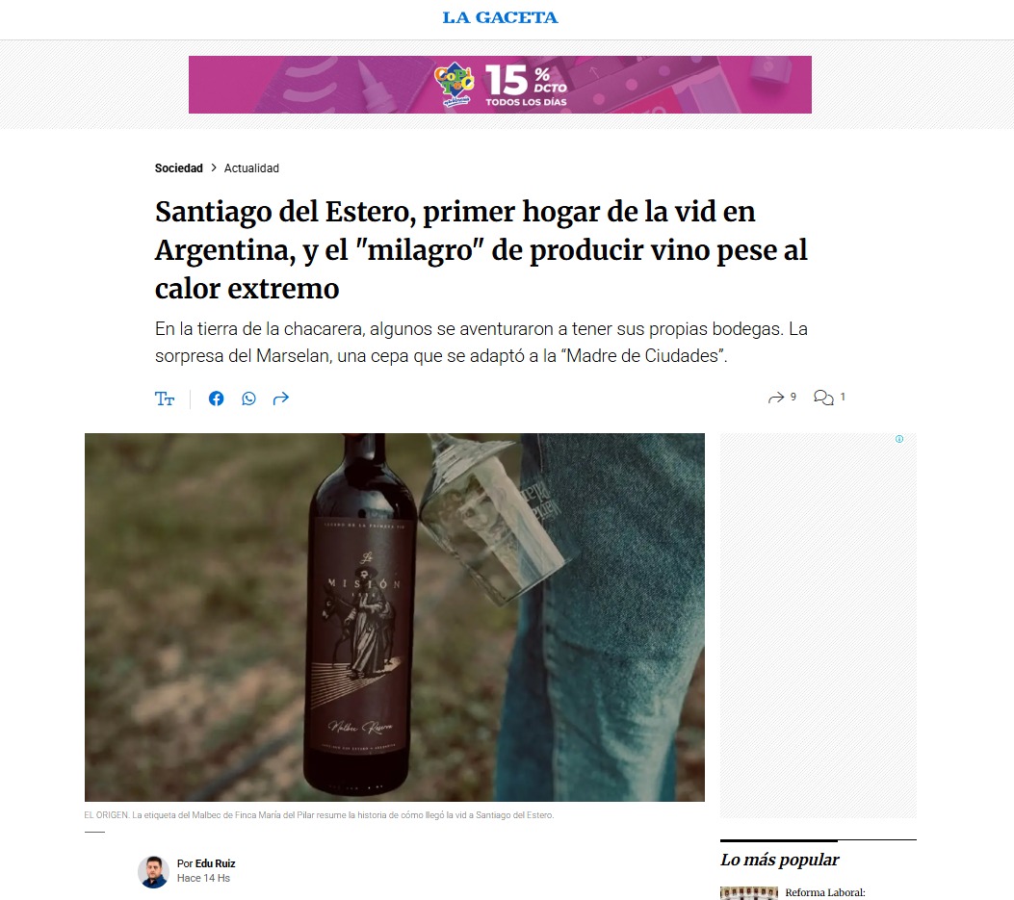Click the Reforma Laboral story thumbnail
Image resolution: width=1014 pixels, height=900 pixels.
pyautogui.click(x=749, y=893)
